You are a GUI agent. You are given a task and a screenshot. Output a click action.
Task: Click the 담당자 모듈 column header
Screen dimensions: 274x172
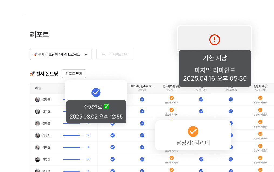click(x=260, y=86)
